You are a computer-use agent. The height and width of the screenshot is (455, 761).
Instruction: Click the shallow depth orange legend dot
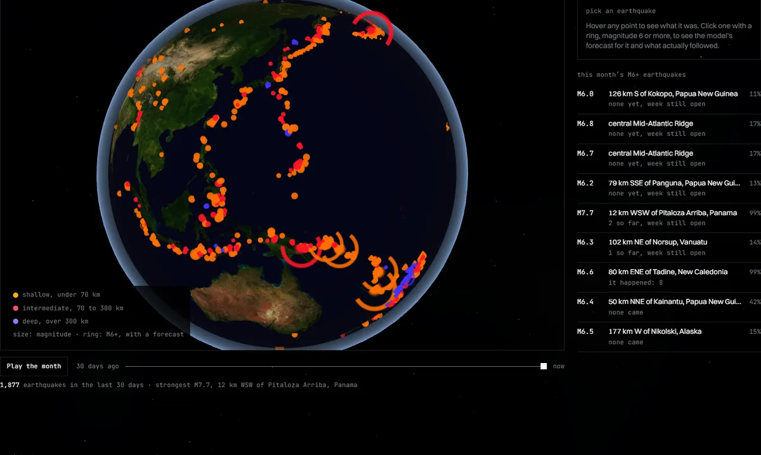[x=15, y=295]
